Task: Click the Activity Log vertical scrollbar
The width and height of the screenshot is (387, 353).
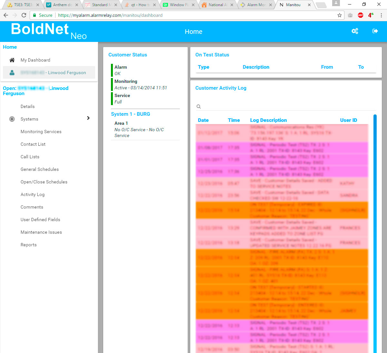Action: [x=375, y=234]
